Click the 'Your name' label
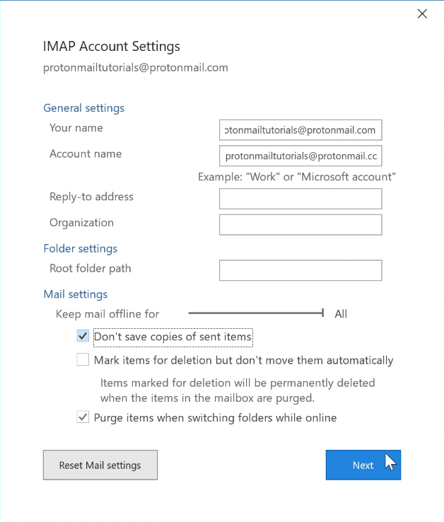Image resolution: width=444 pixels, height=522 pixels. click(76, 128)
